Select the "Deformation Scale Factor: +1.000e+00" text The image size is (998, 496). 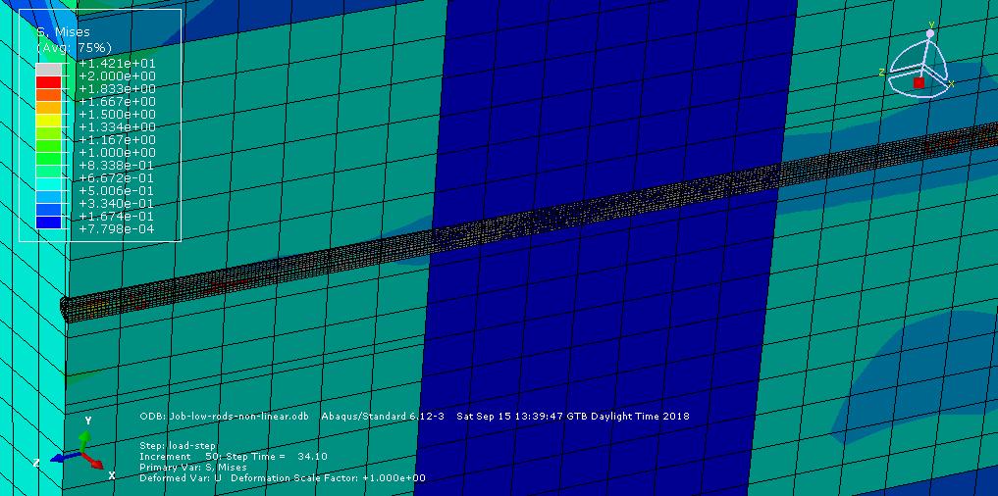pos(329,478)
